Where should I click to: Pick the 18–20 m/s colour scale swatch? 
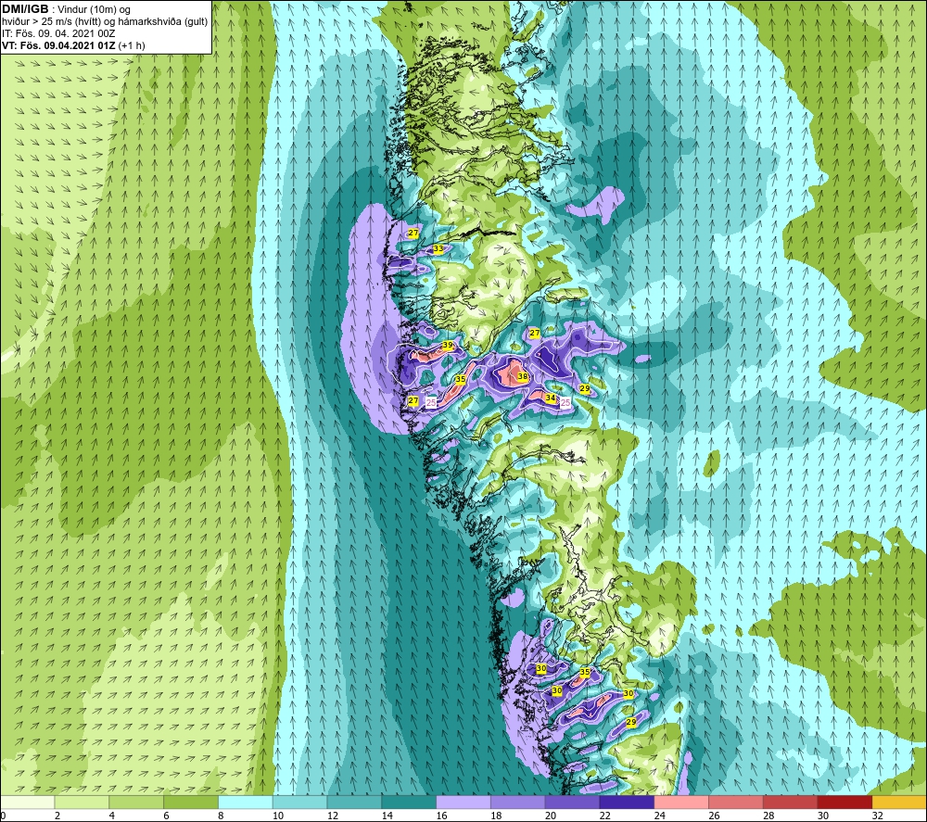(x=518, y=802)
